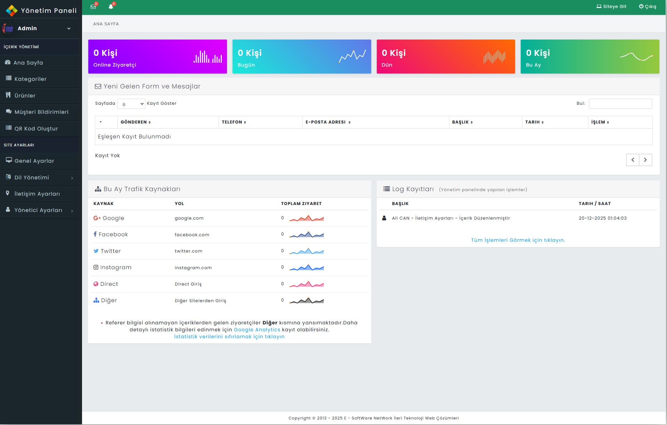The width and height of the screenshot is (667, 425).
Task: Click the Google traffic source icon
Action: coord(97,218)
